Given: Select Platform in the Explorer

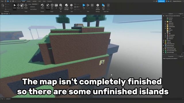Looking at the screenshot, I should [x=171, y=39].
